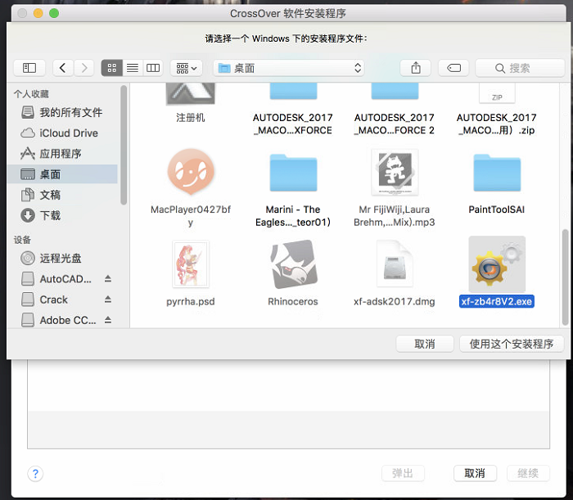Select the xf-zb4r8V2.exe installer icon

(x=497, y=264)
